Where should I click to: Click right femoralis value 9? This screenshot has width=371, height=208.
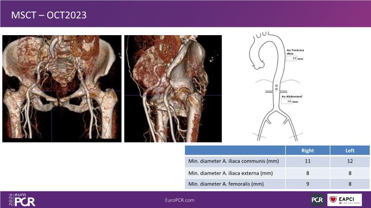point(307,184)
